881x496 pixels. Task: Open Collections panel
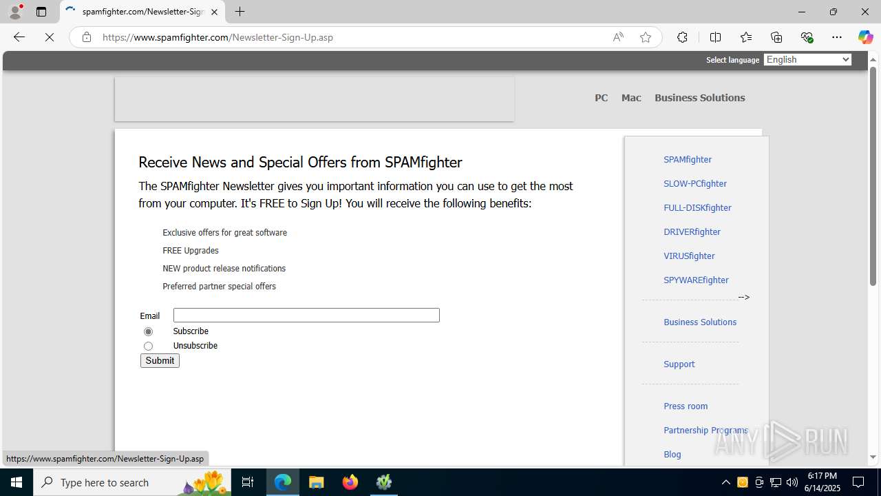[776, 37]
